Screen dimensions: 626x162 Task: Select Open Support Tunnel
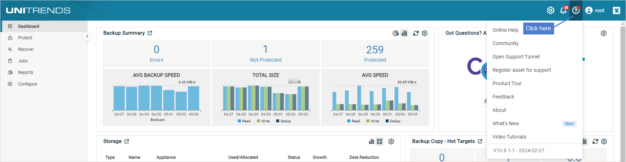535,57
